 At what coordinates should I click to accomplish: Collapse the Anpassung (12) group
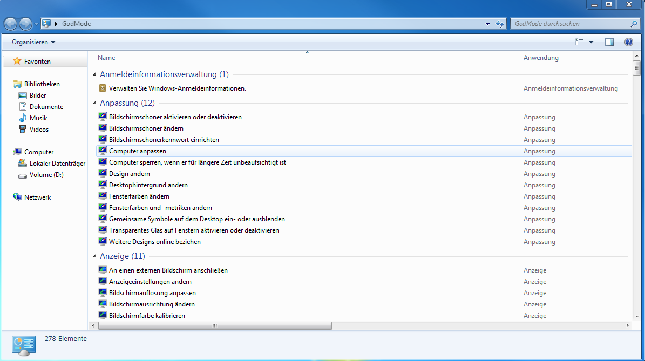pos(94,103)
